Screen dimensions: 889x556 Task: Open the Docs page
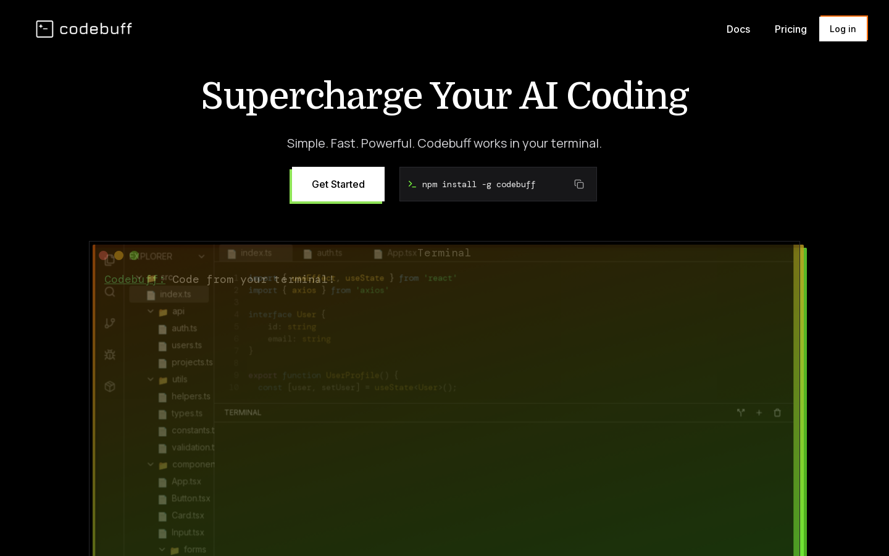click(738, 29)
